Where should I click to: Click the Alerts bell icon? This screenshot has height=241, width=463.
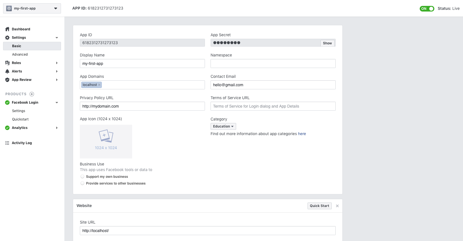click(7, 71)
